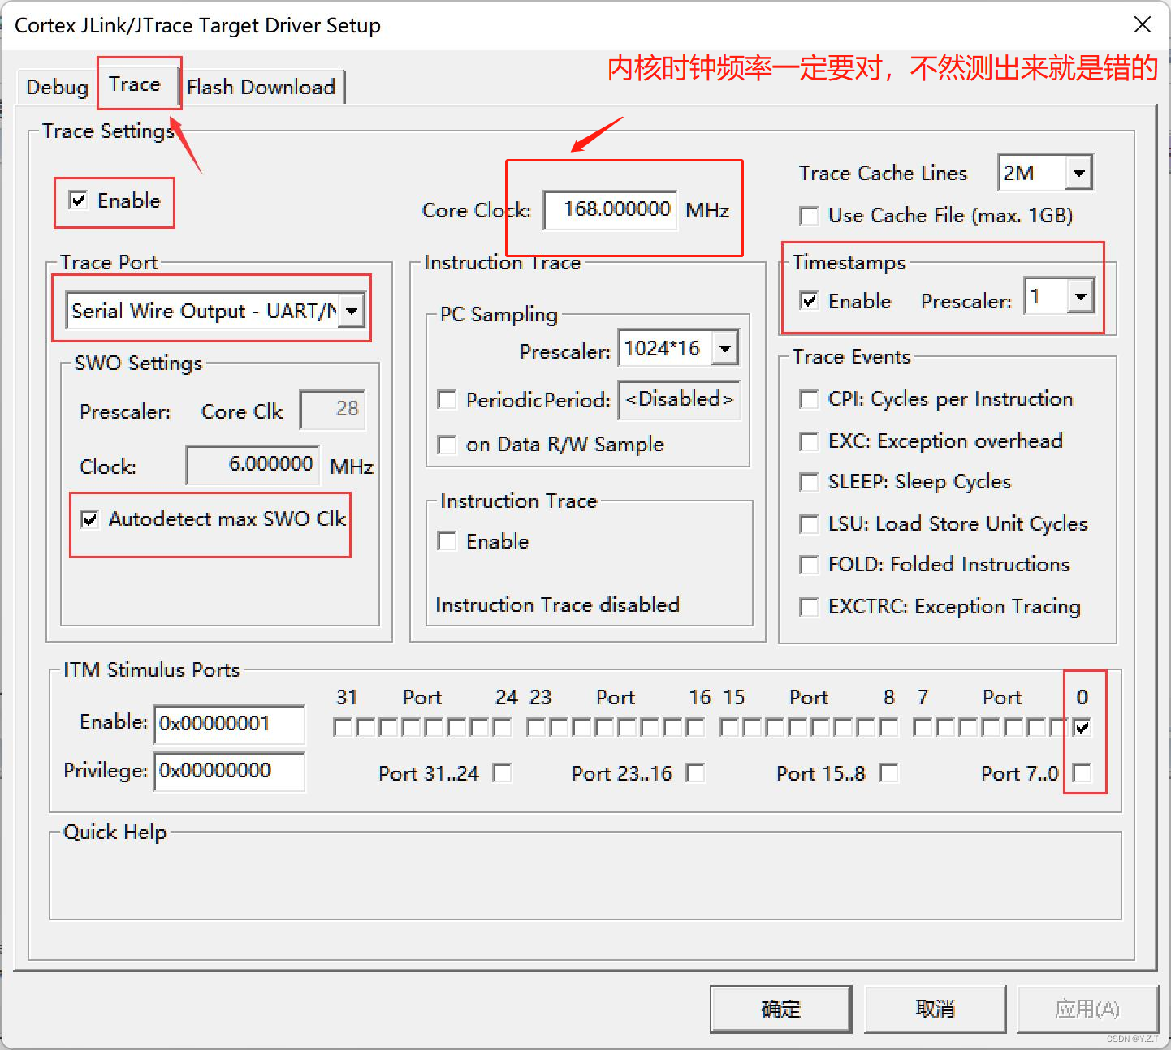Click the 应用(A) Apply button
Viewport: 1171px width, 1050px height.
(1087, 1009)
